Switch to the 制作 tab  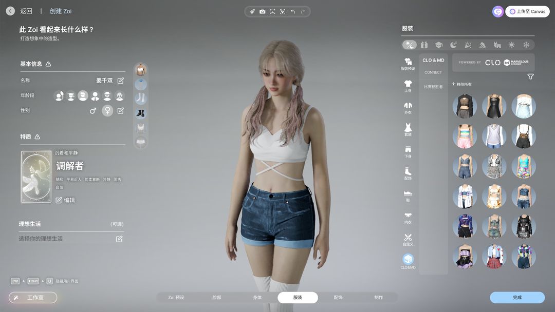tap(379, 298)
